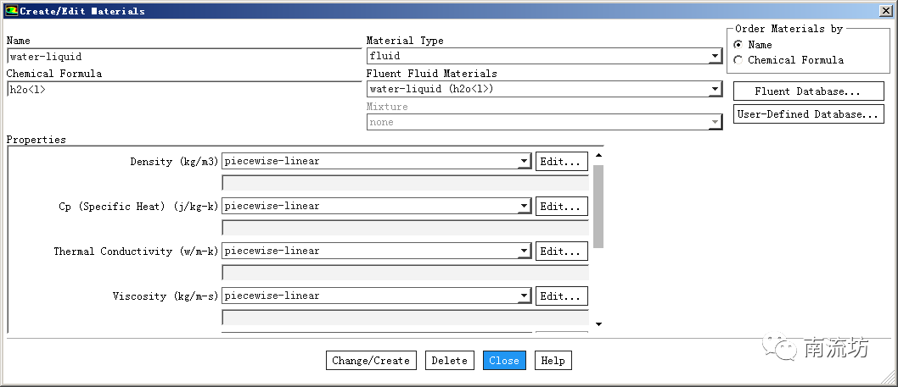The image size is (898, 387).
Task: Click the Change/Create button
Action: [x=371, y=361]
